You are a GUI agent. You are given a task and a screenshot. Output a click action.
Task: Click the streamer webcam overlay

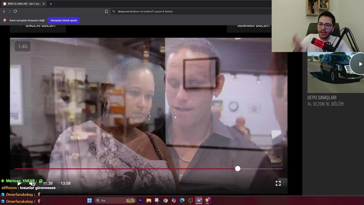318,26
